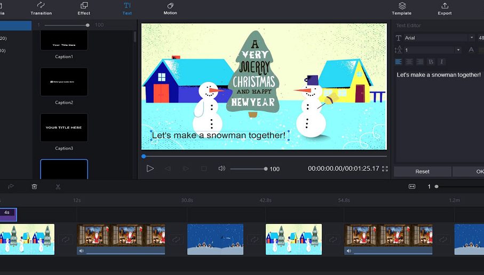Select the first snowman clip on timeline
Screen dimensions: 484x275
27,239
